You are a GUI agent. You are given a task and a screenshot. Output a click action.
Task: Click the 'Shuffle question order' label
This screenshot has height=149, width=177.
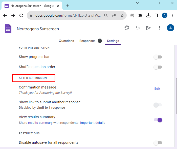[37, 67]
